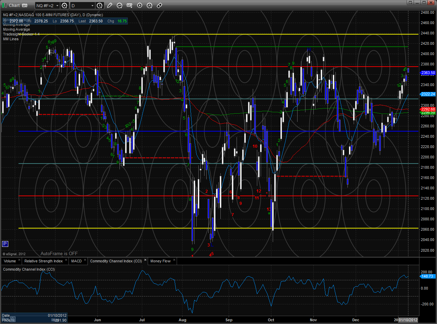Click the blue moving average tag 2322.24
The width and height of the screenshot is (437, 324).
(x=428, y=94)
